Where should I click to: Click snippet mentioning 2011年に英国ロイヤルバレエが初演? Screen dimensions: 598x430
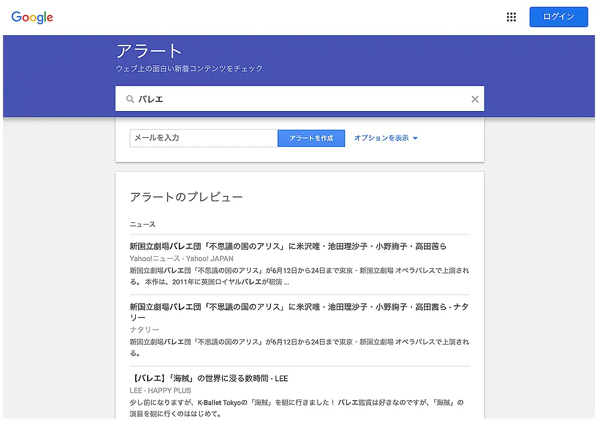click(300, 276)
